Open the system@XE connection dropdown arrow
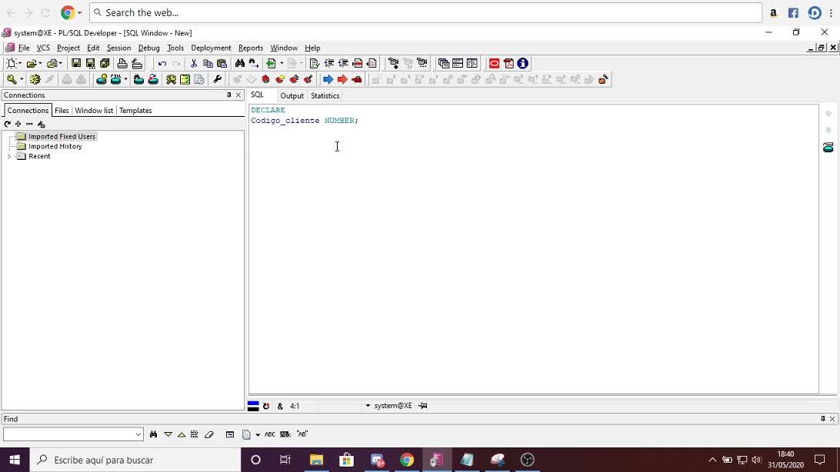Image resolution: width=840 pixels, height=472 pixels. click(368, 406)
